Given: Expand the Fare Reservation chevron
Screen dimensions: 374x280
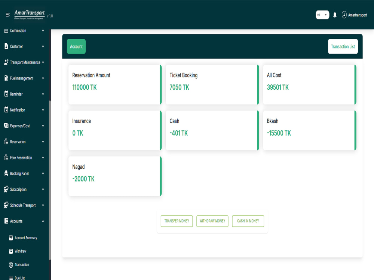Looking at the screenshot, I should tap(43, 158).
